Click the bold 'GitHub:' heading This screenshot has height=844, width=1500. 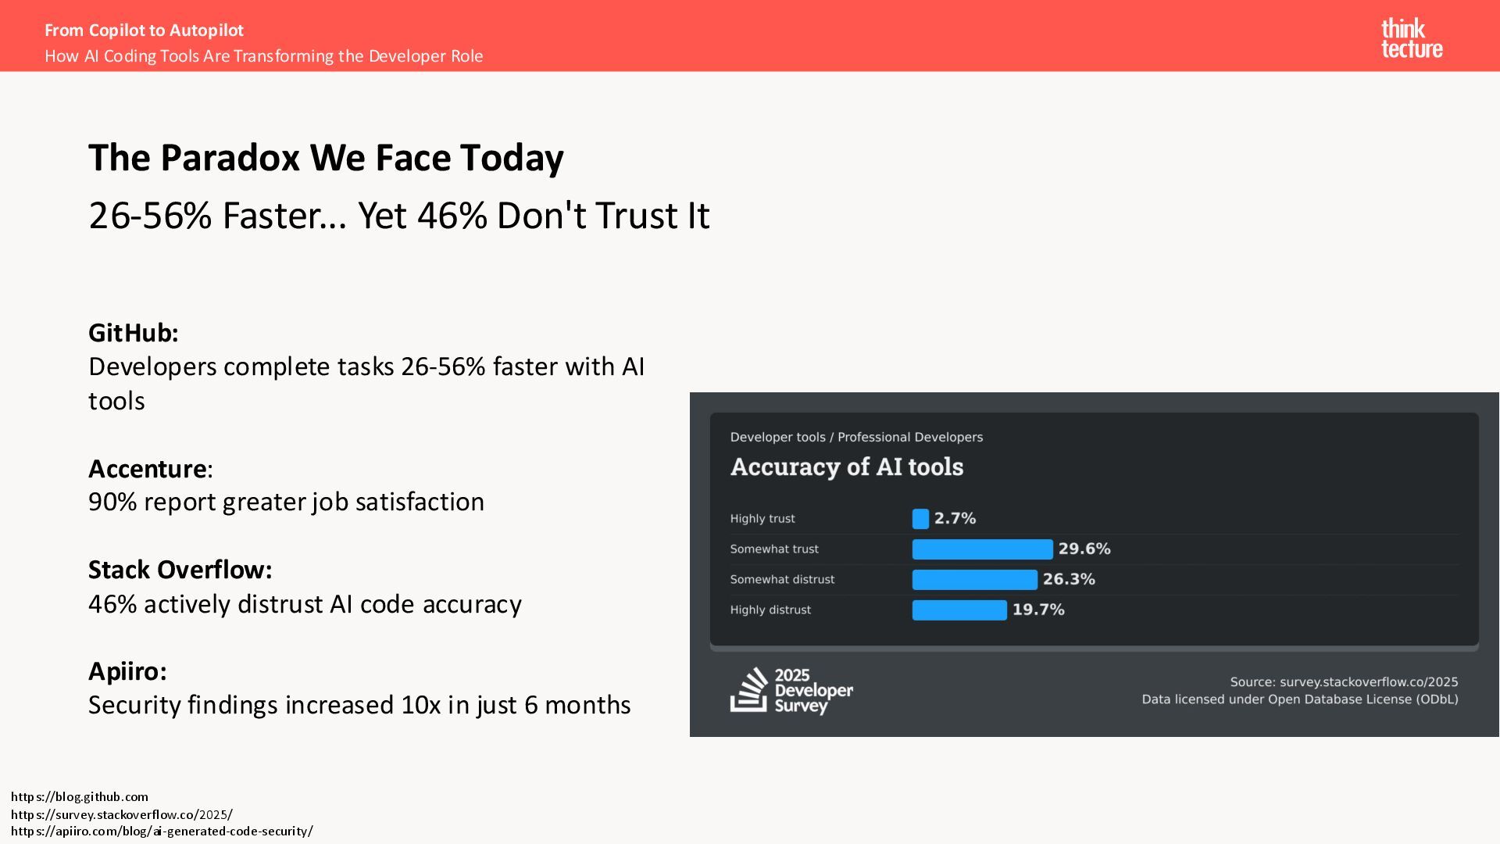click(134, 333)
